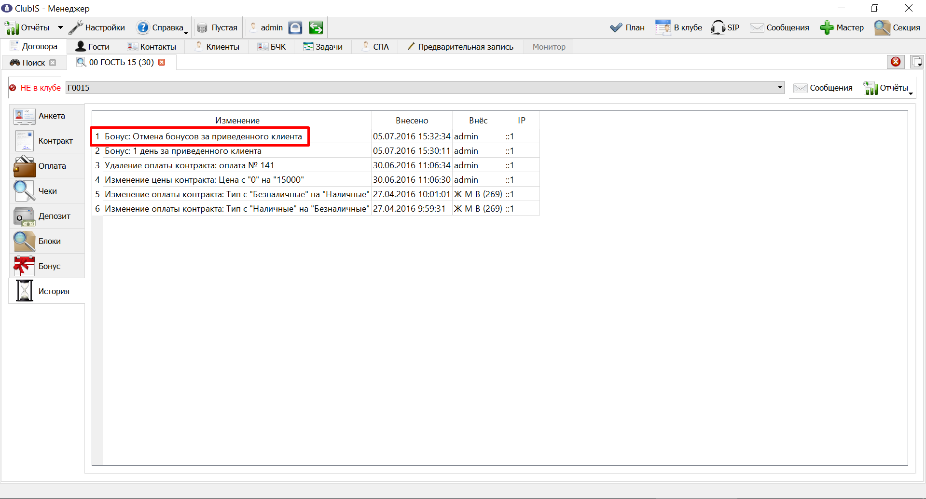The width and height of the screenshot is (926, 499).
Task: Click the admin user button
Action: (x=266, y=27)
